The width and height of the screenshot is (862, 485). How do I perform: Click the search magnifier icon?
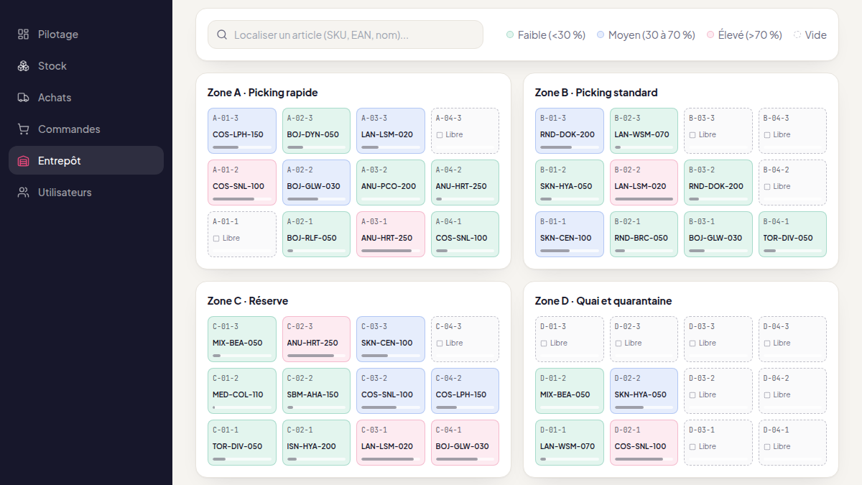(222, 34)
